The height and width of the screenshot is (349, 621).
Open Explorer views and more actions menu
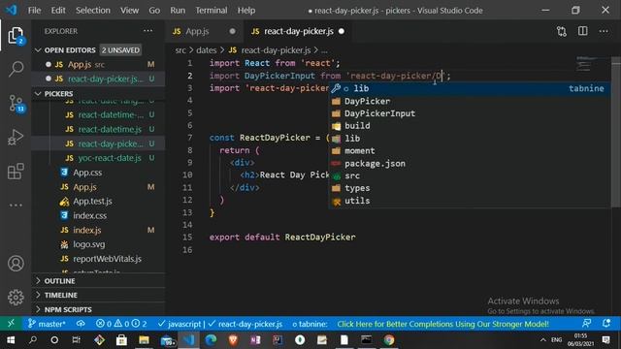tap(148, 31)
